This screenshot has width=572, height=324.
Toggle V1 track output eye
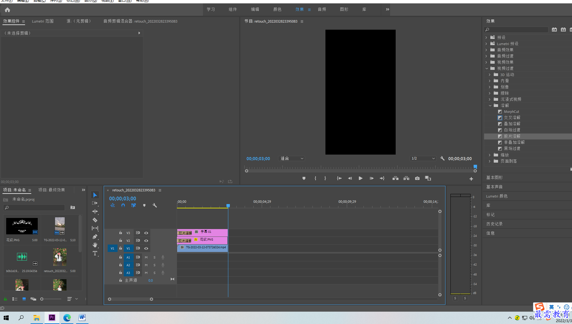pos(146,248)
